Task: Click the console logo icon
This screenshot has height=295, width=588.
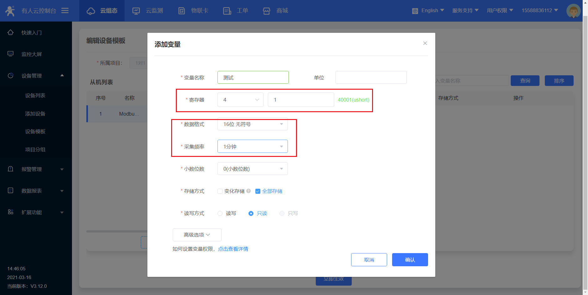Action: pos(10,11)
